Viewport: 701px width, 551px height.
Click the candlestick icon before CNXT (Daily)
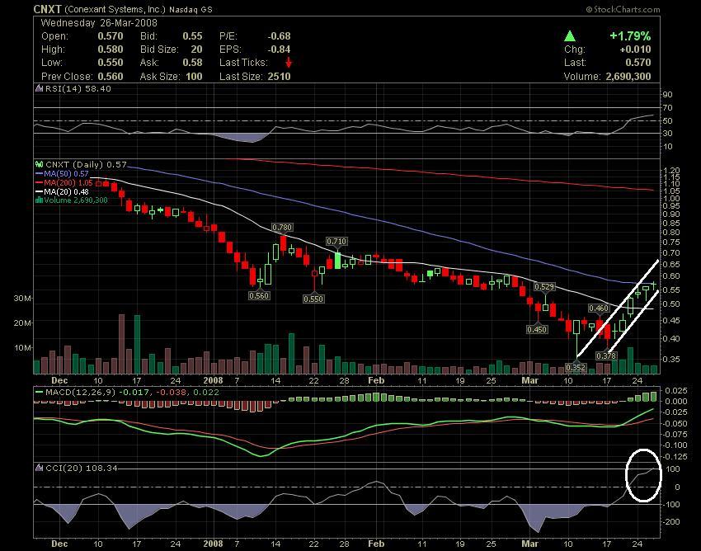pos(40,165)
